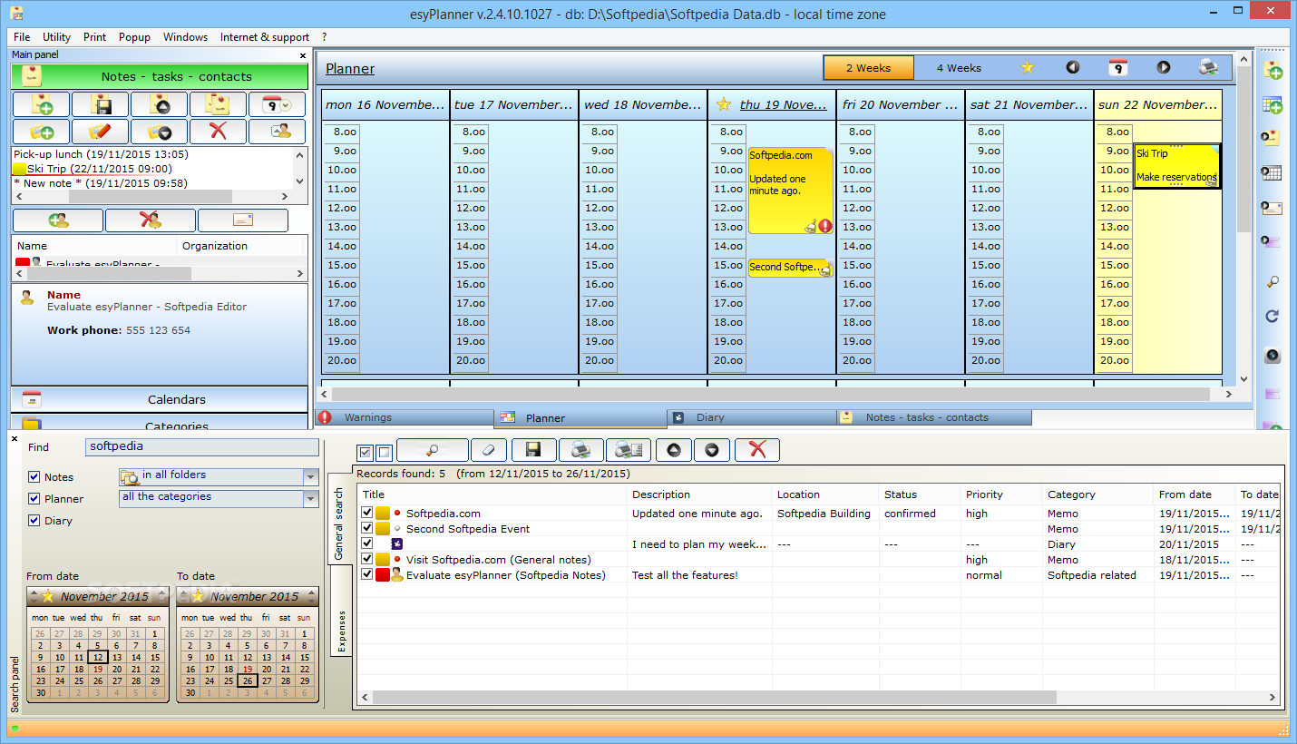Run search with magnifier button
1297x744 pixels.
433,449
